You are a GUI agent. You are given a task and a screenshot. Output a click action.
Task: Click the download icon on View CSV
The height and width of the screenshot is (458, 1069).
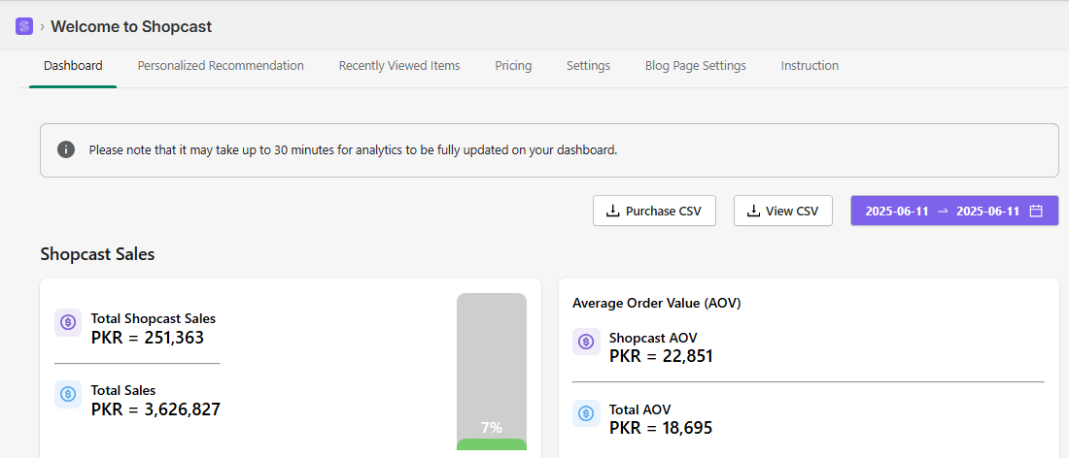click(x=753, y=211)
